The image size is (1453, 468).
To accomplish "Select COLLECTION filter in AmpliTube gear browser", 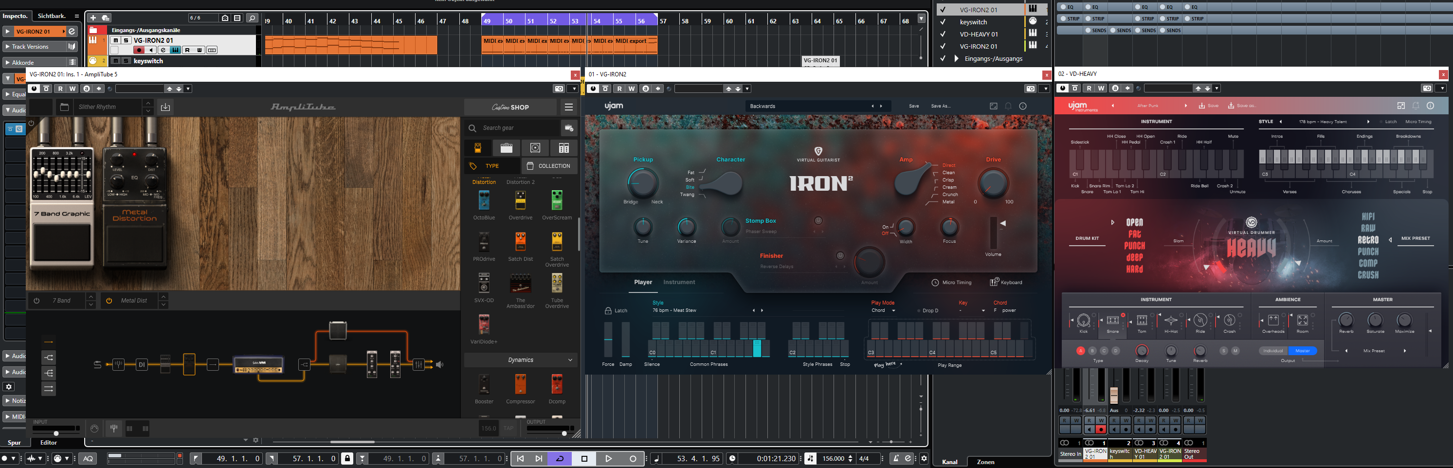I will tap(549, 166).
